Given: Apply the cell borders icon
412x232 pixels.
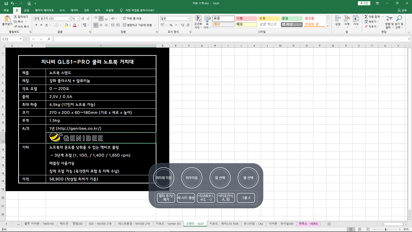Looking at the screenshot, I should click(56, 25).
